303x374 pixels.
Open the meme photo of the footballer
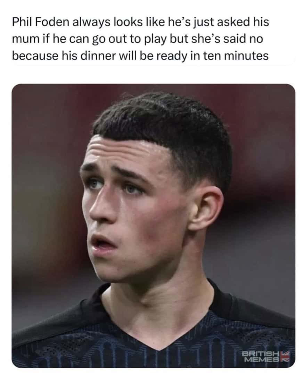click(153, 225)
